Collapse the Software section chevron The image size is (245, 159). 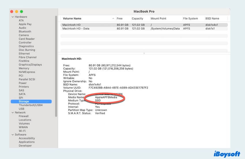[13, 134]
